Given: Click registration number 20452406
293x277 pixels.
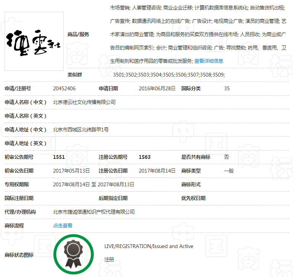Looking at the screenshot, I should [64, 88].
